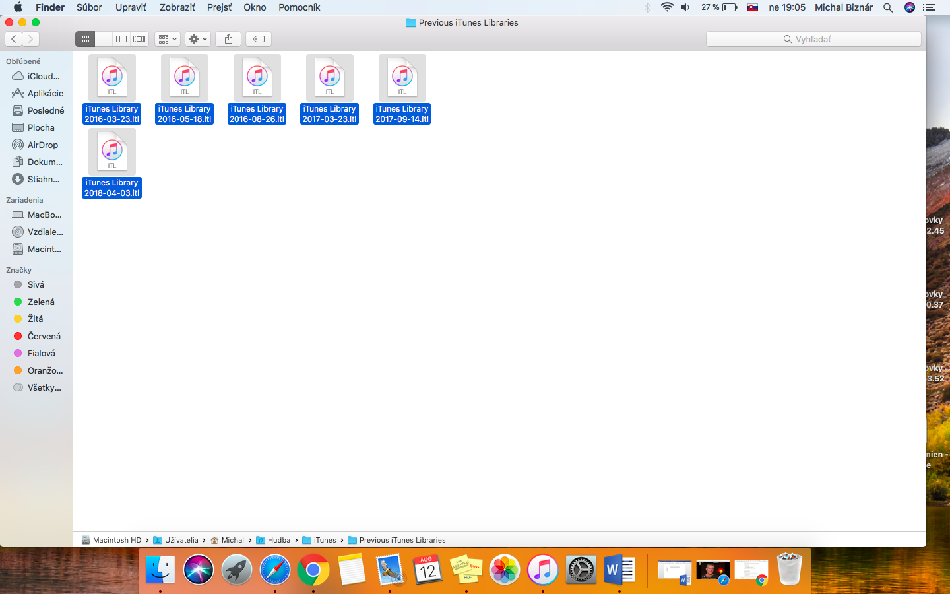The height and width of the screenshot is (594, 950).
Task: Open Google Chrome from the Dock
Action: pyautogui.click(x=313, y=570)
